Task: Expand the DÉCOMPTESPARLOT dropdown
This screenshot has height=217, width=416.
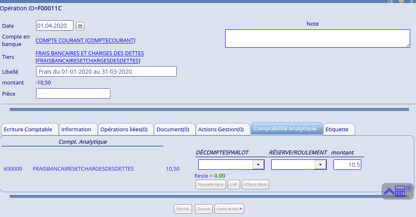Action: (x=258, y=165)
